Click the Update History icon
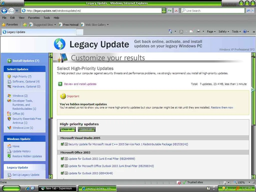The width and height of the screenshot is (256, 192). click(9, 151)
